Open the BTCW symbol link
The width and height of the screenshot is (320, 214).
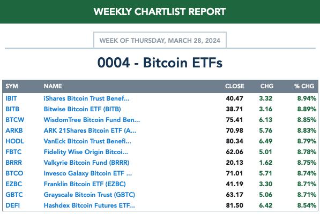pyautogui.click(x=14, y=120)
